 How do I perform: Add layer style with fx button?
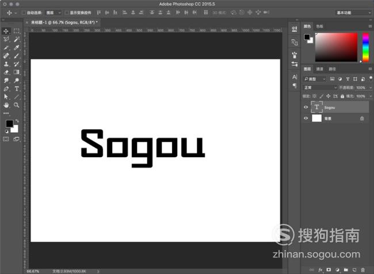click(320, 270)
